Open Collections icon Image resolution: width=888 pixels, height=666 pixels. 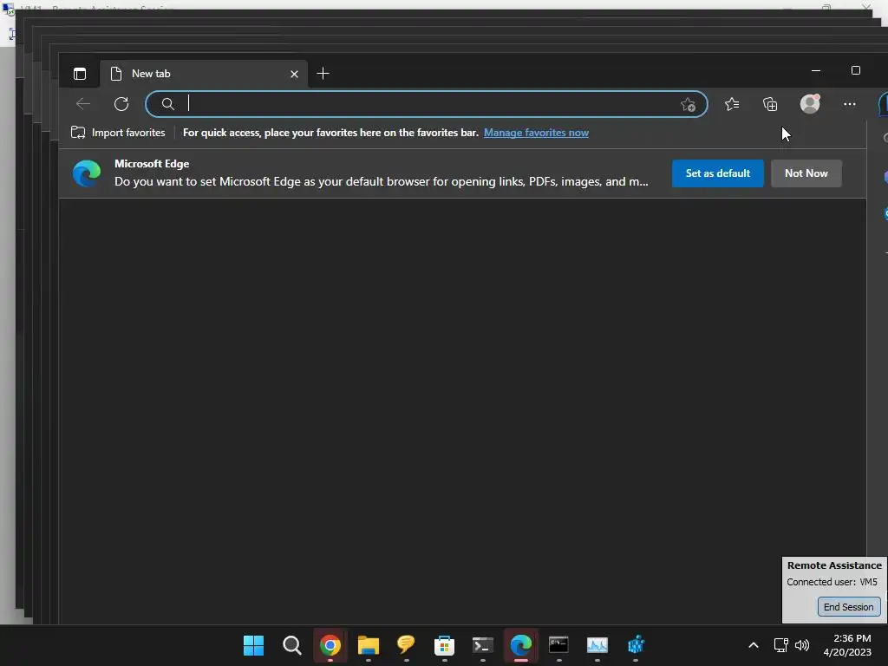(770, 104)
